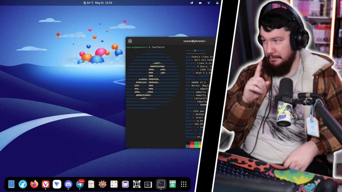The width and height of the screenshot is (342, 192).
Task: Click the weather 34 °C indicator
Action: [88, 3]
